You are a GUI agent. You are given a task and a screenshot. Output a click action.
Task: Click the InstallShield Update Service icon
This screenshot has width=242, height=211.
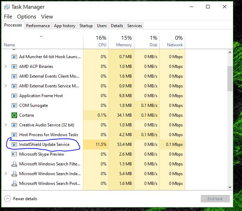[14, 144]
